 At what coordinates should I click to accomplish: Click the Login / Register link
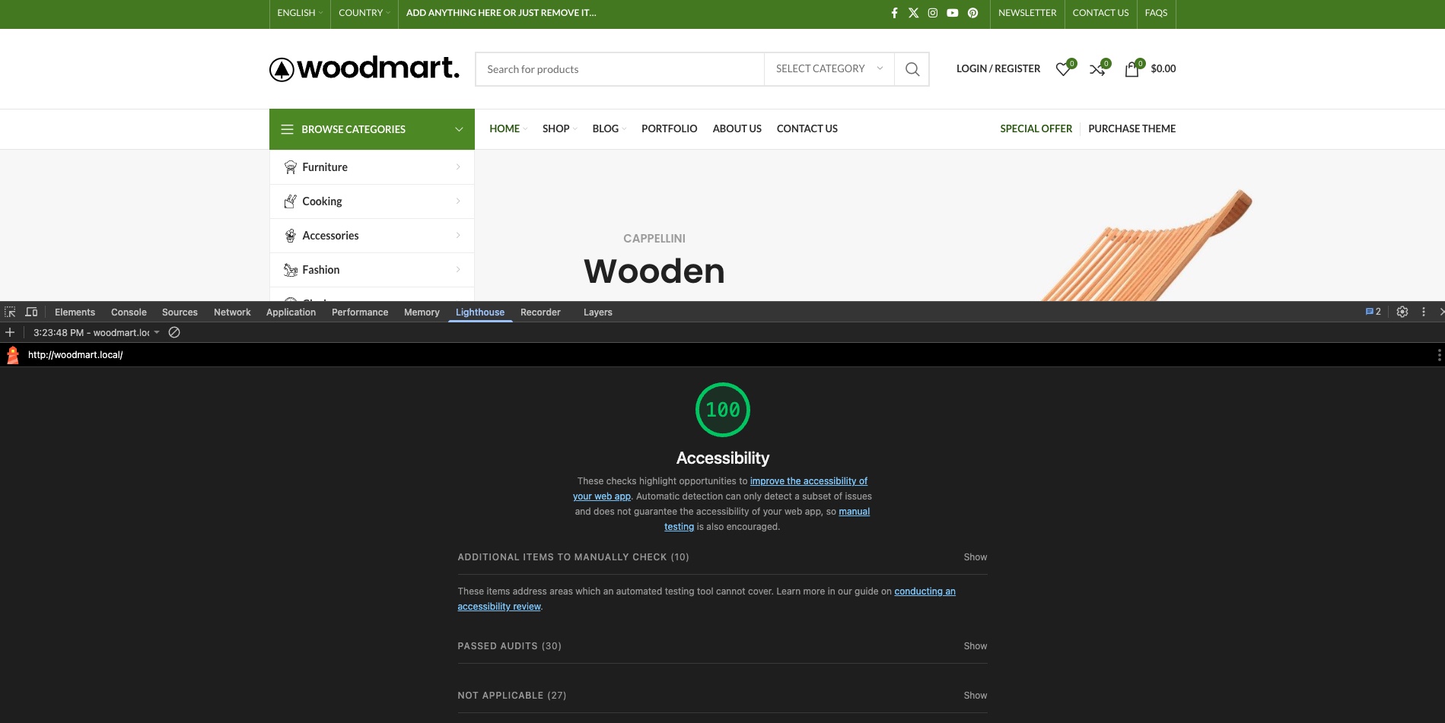tap(998, 68)
